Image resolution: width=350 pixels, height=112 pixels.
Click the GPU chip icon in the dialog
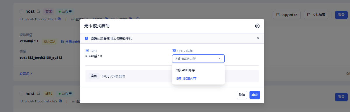87,51
